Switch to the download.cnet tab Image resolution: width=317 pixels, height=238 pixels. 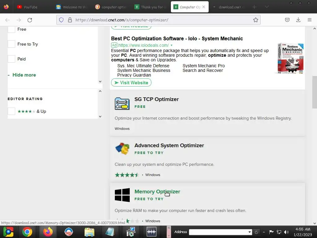(229, 7)
